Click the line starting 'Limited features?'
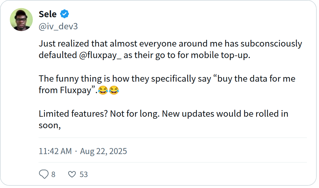This screenshot has width=319, height=188. click(163, 119)
